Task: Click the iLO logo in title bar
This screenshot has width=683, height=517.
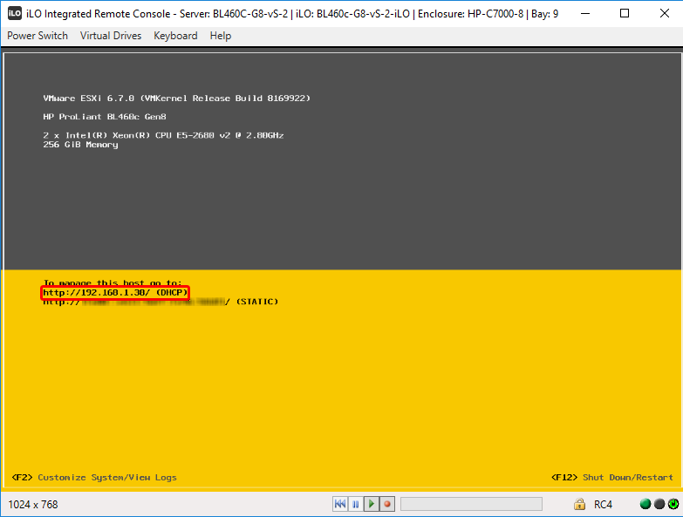Action: (14, 13)
